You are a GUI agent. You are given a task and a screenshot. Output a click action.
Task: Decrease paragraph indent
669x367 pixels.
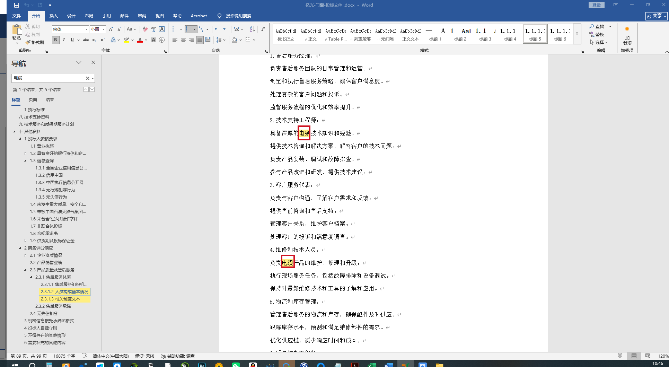coord(218,29)
